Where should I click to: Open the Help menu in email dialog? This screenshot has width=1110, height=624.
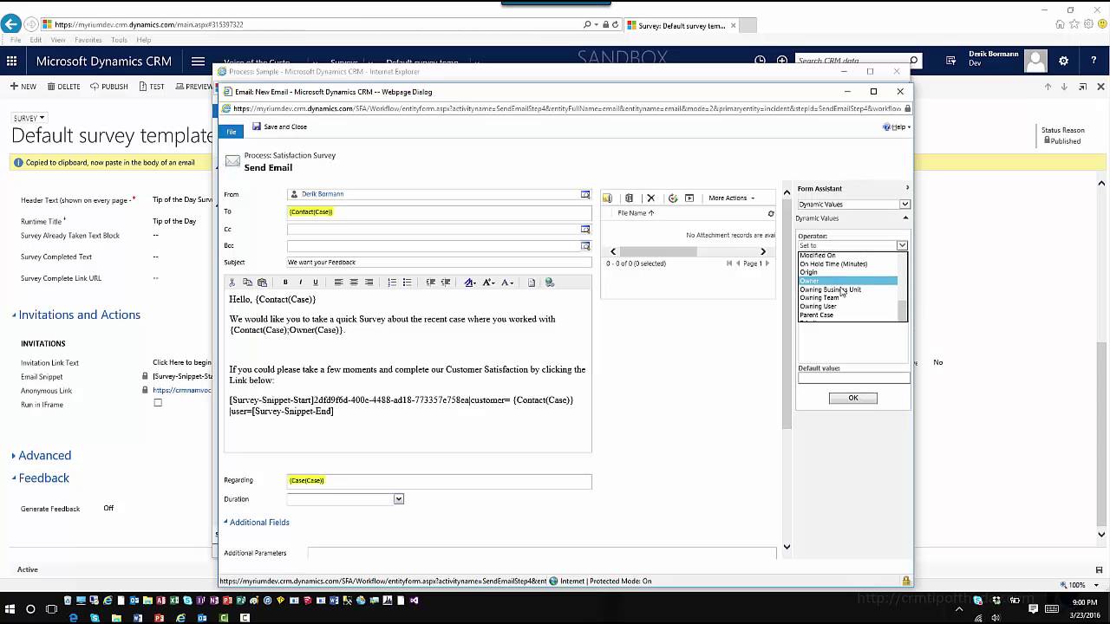click(898, 127)
